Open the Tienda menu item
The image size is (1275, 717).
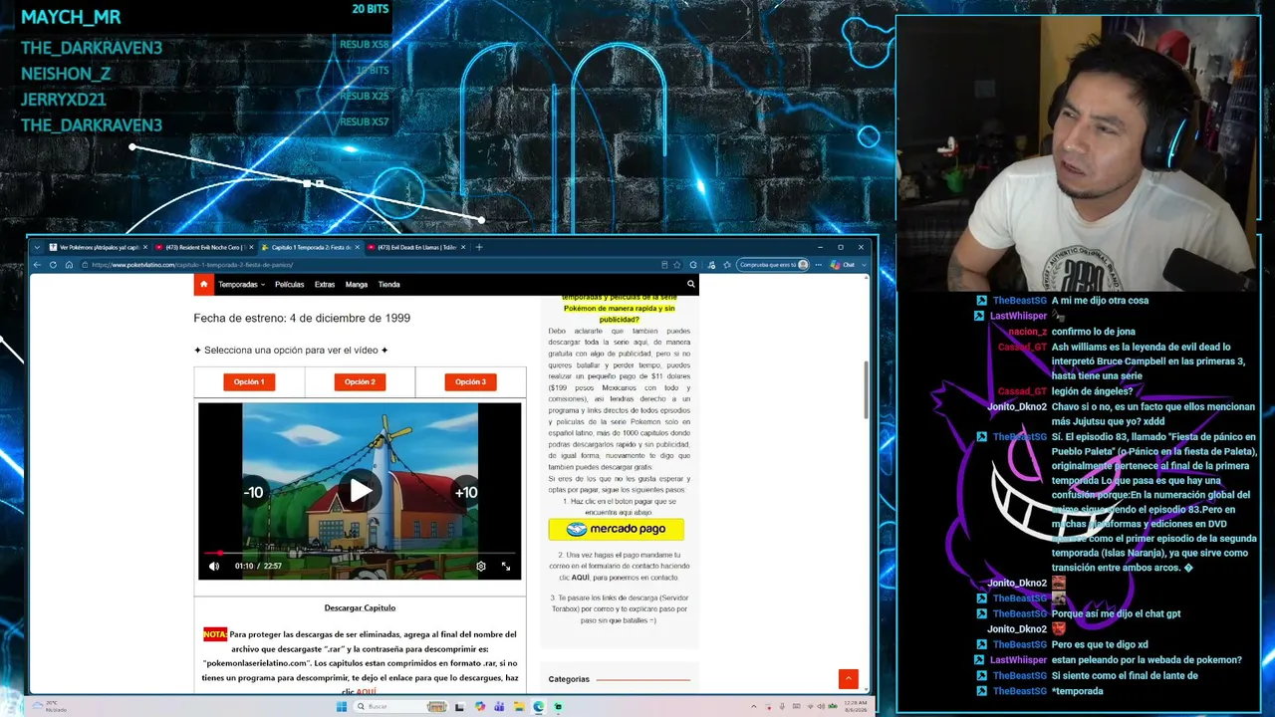pos(388,284)
